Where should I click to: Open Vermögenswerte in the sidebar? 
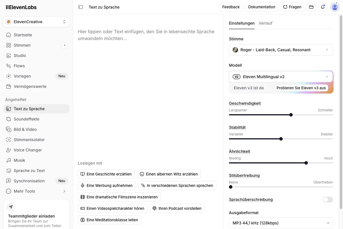pyautogui.click(x=36, y=86)
